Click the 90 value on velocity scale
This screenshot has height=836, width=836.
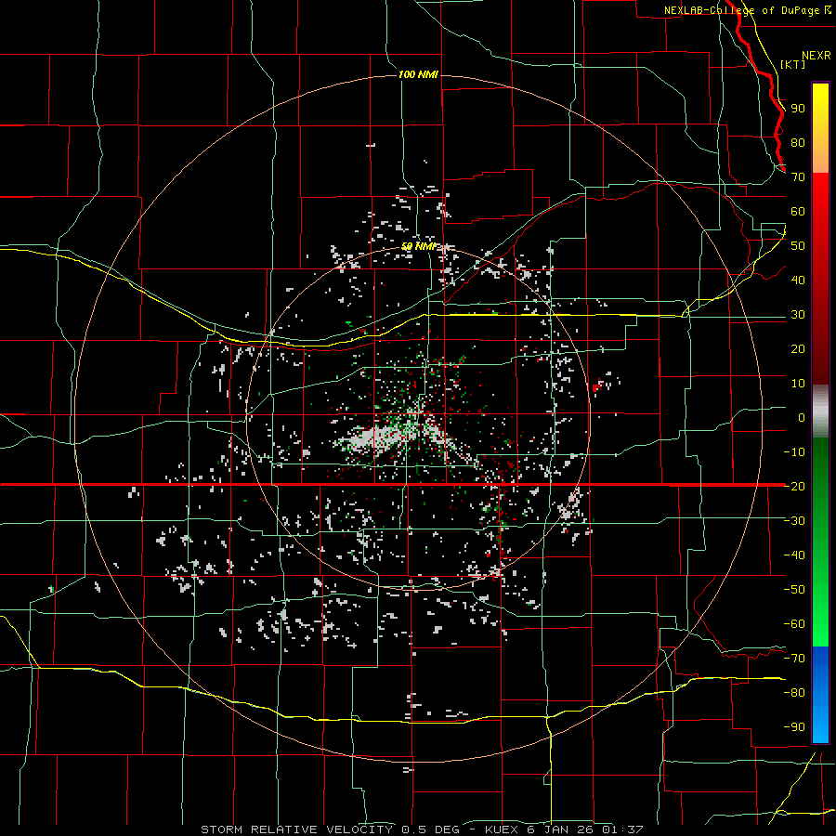click(x=798, y=109)
